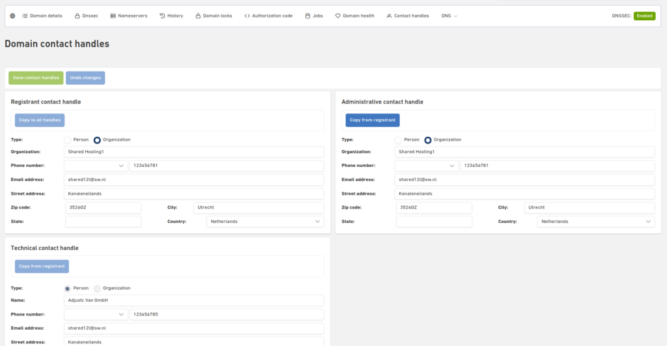Select Person type for Registrant handle
Viewport: 667px width, 346px height.
tap(67, 140)
